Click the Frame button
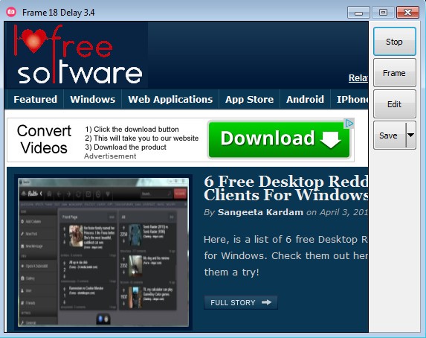The height and width of the screenshot is (338, 426). (395, 73)
